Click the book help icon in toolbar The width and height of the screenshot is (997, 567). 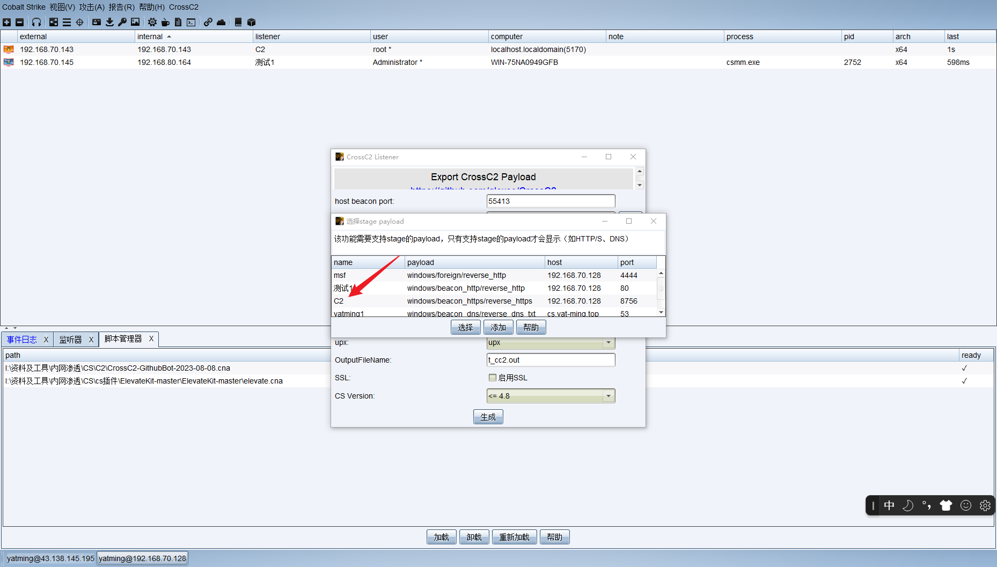238,22
